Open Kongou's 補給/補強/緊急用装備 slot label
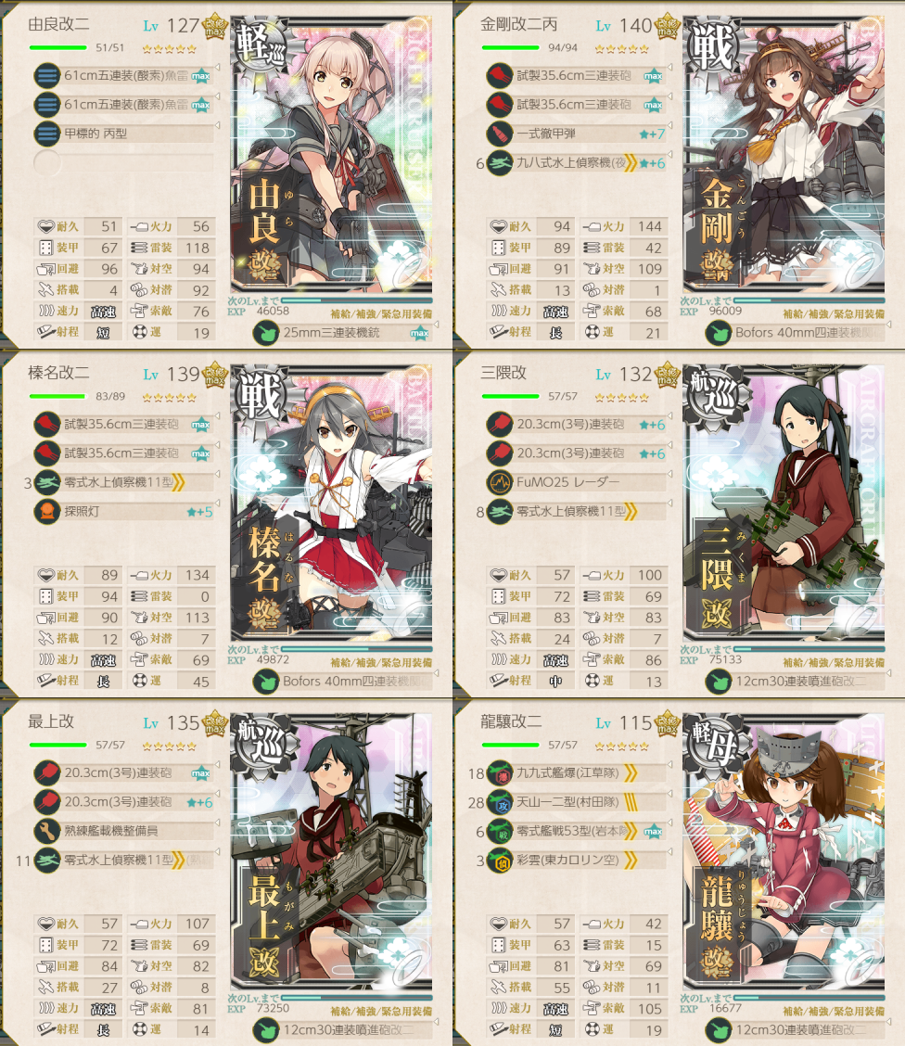This screenshot has height=1046, width=905. pos(834,313)
